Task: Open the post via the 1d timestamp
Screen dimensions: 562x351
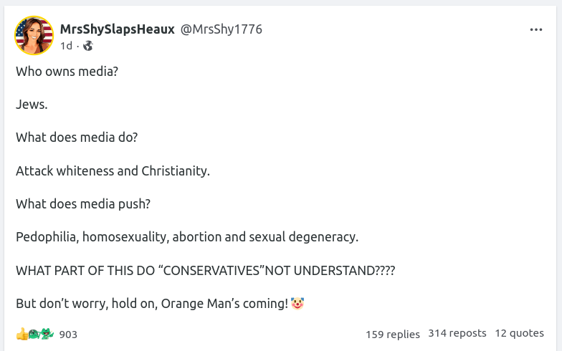Action: (x=66, y=46)
